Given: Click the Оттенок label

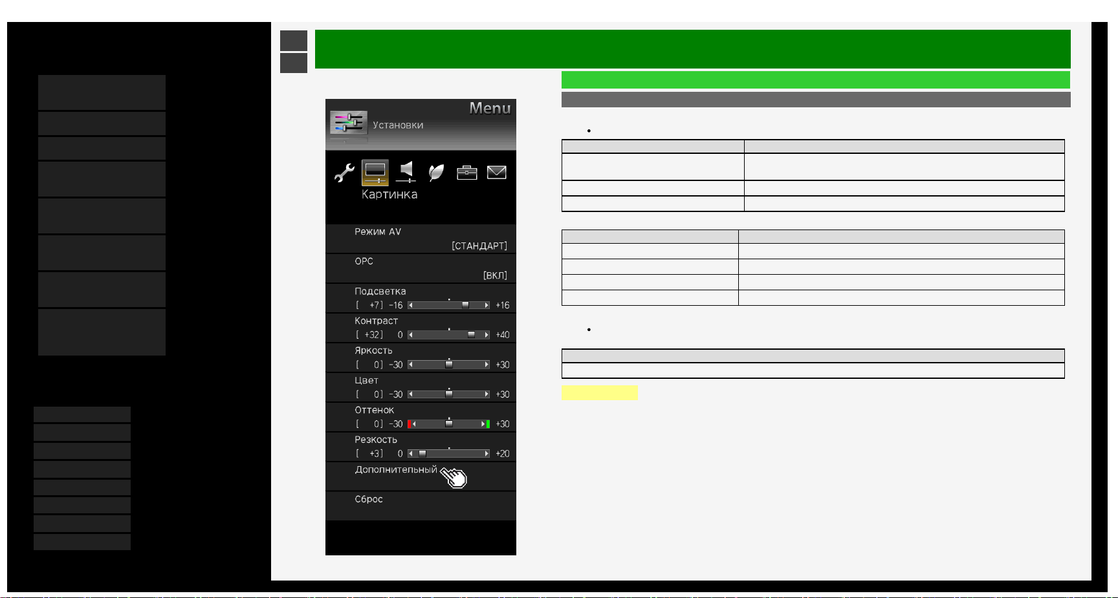Looking at the screenshot, I should [x=375, y=411].
